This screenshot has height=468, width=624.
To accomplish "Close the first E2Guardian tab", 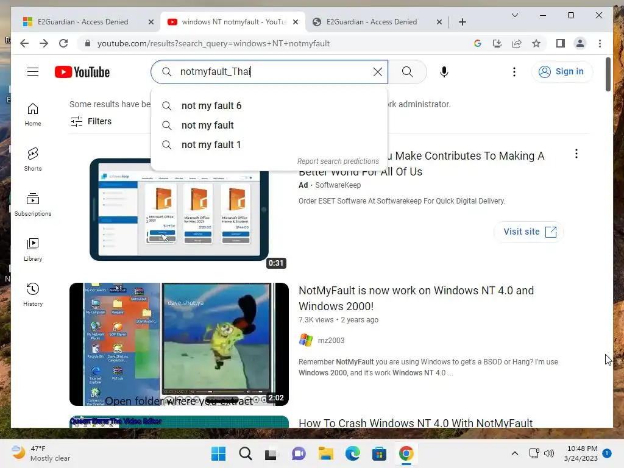I will pos(151,22).
